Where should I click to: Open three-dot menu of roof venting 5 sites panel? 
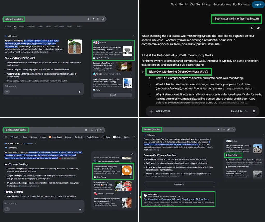[261, 141]
